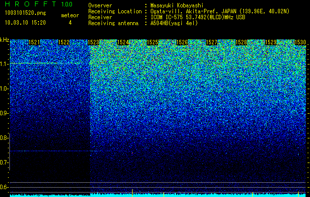
Task: Click the observer name Masayuki Kobayashi
Action: click(177, 5)
